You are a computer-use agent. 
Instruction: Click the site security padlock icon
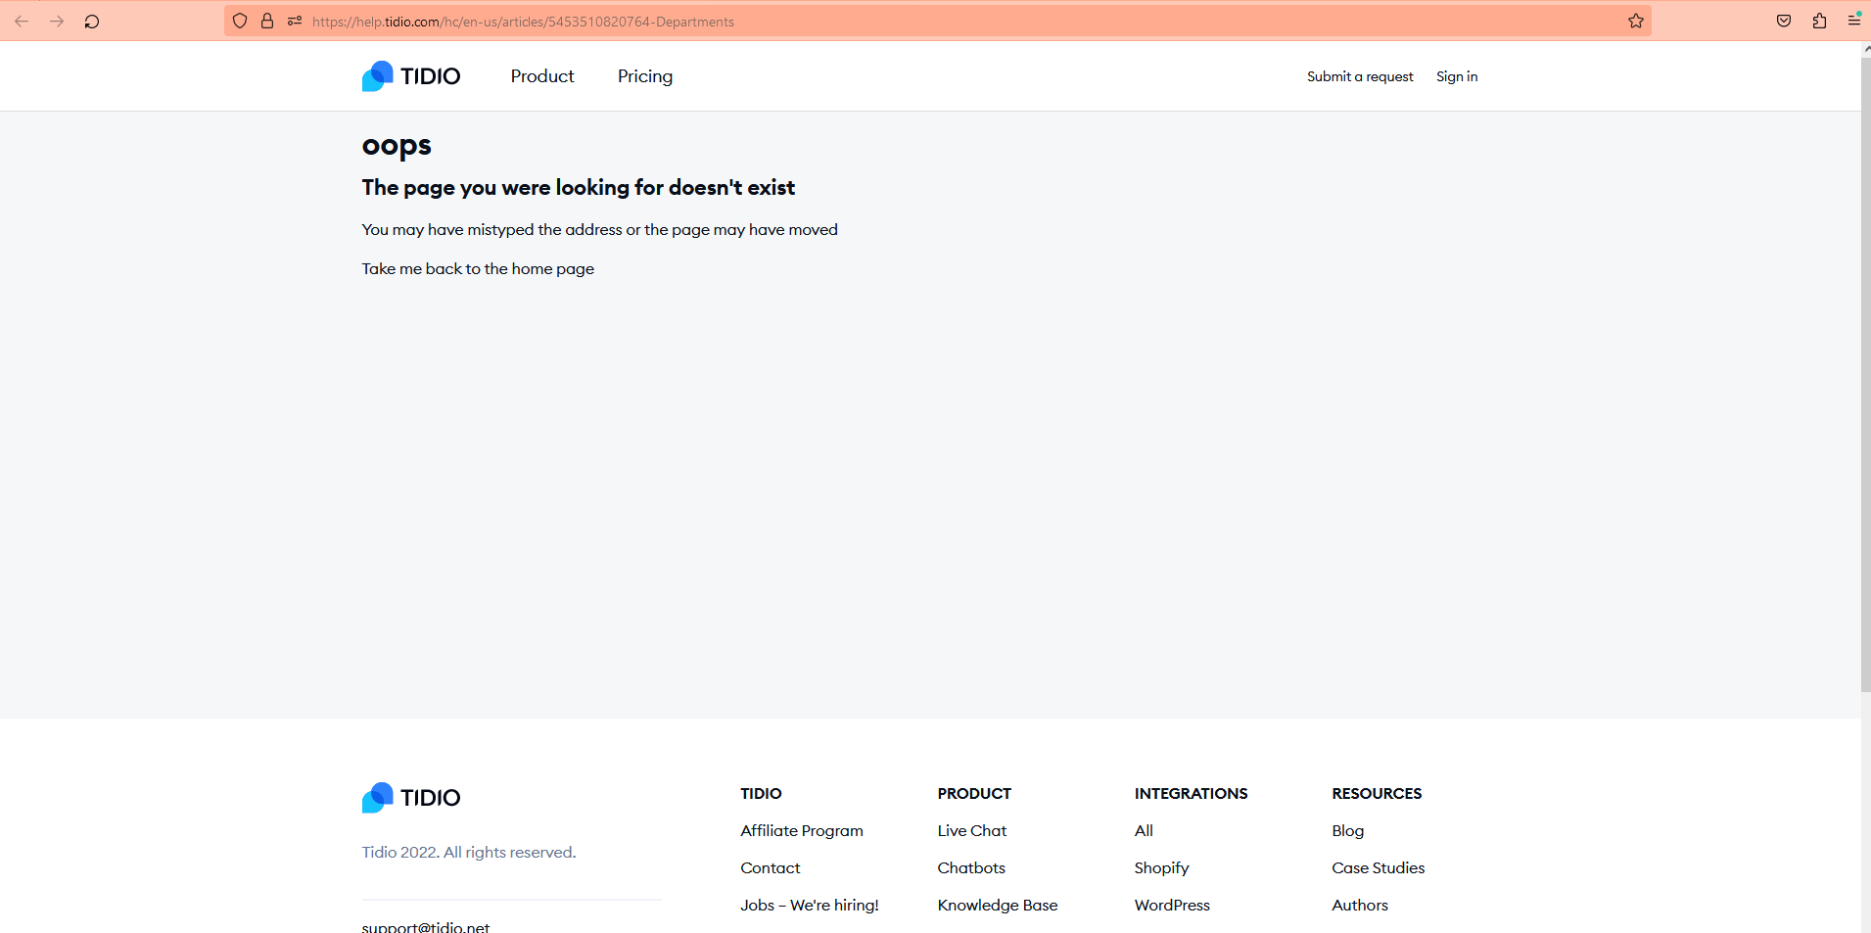pyautogui.click(x=267, y=22)
